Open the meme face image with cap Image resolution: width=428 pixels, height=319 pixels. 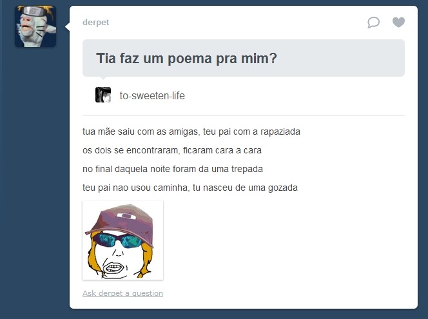click(123, 240)
